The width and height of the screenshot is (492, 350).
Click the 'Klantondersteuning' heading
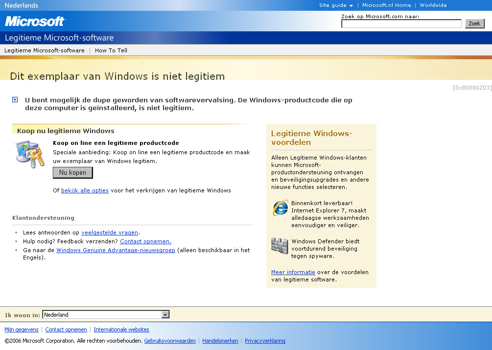[43, 218]
